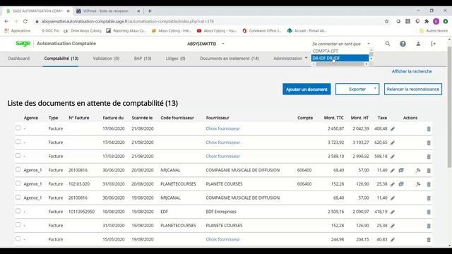Screen dimensions: 452x254
Task: Click the 'Ajouter un document' button
Action: [307, 90]
